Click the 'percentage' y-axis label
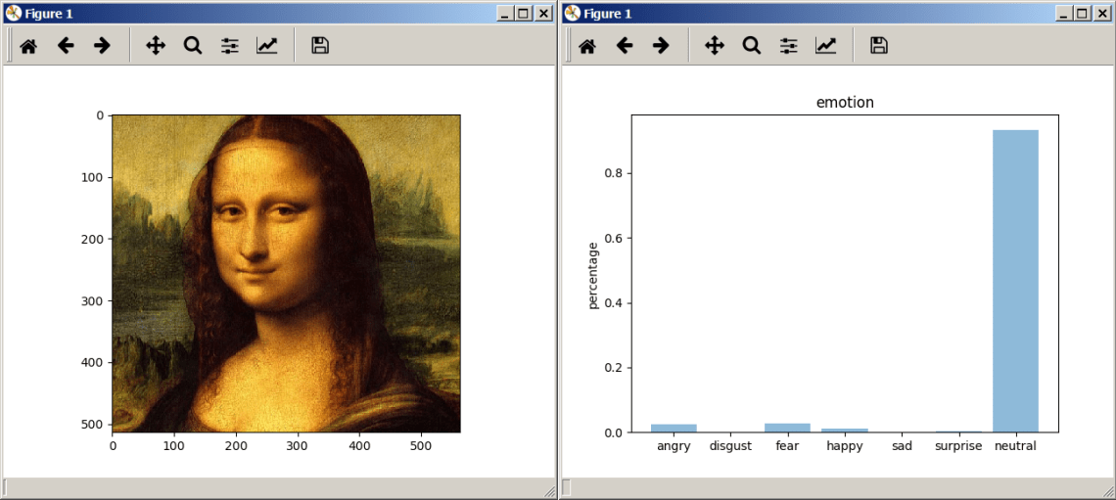Screen dimensions: 1116x500 point(592,274)
